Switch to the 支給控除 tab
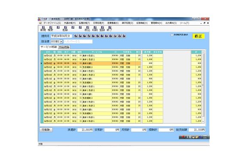Viewport: 247px width, 163px height. coord(64,47)
